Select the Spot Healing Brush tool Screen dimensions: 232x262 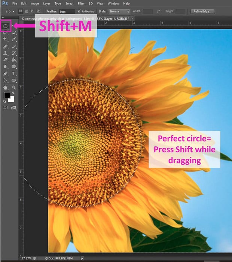coord(5,46)
